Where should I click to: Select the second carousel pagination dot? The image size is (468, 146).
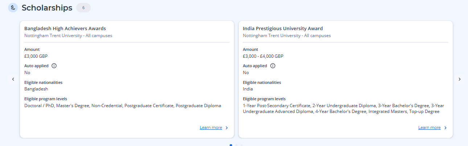[x=236, y=145]
